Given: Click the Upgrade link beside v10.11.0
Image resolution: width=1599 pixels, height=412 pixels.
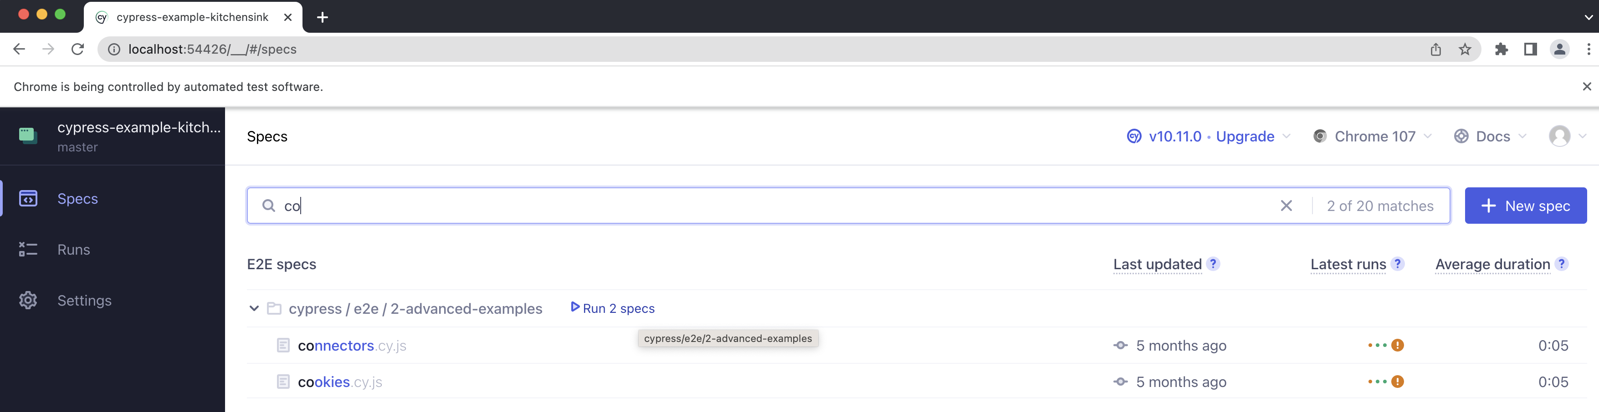Looking at the screenshot, I should click(1246, 136).
